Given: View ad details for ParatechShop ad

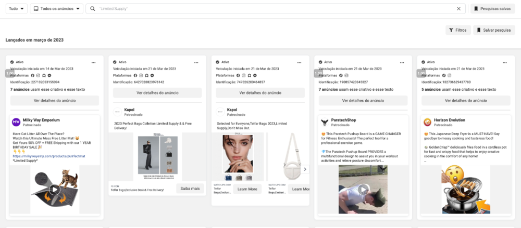Looking at the screenshot, I should [363, 100].
